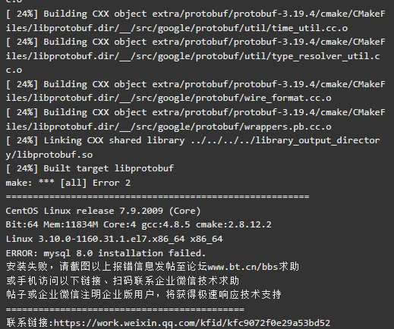Click the 'wrappers.pb.cc.o' file path

[x=288, y=127]
